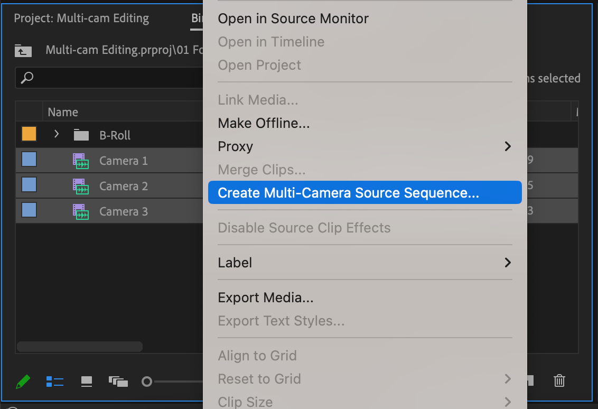The image size is (598, 409).
Task: Switch to Freeform View icon
Action: pyautogui.click(x=118, y=382)
